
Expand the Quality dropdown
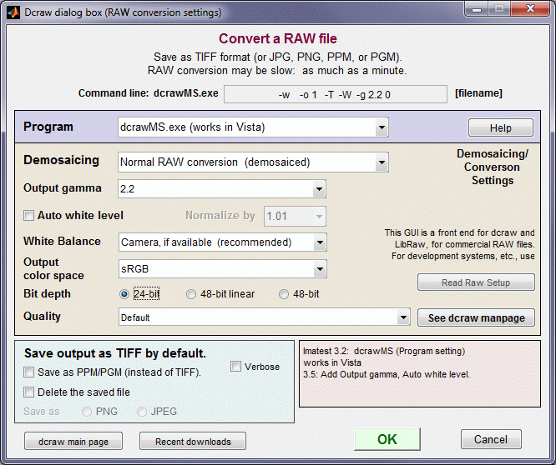pyautogui.click(x=264, y=317)
